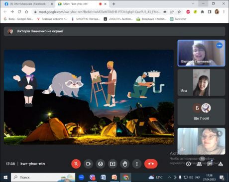Bookmark this page with star icon
Viewport: 229px width, 182px height.
coord(179,12)
